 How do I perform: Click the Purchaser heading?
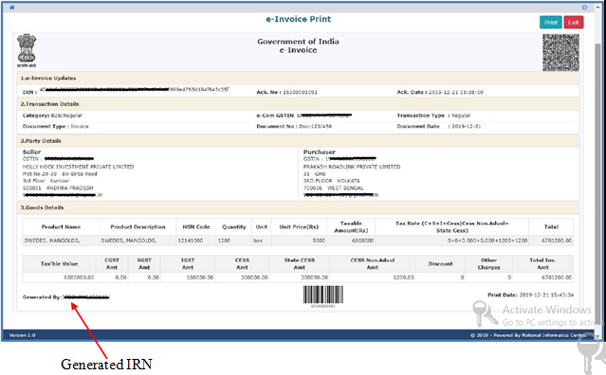(320, 152)
